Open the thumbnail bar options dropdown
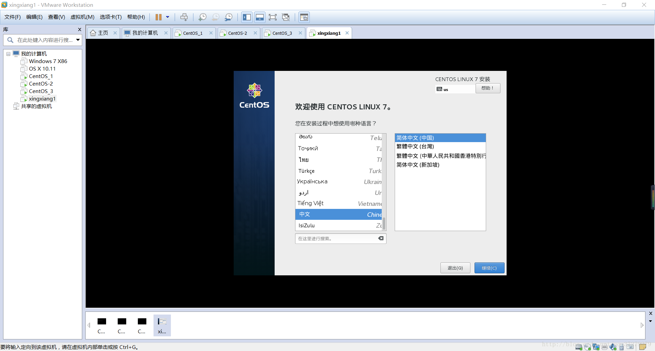The image size is (655, 351). (x=651, y=321)
